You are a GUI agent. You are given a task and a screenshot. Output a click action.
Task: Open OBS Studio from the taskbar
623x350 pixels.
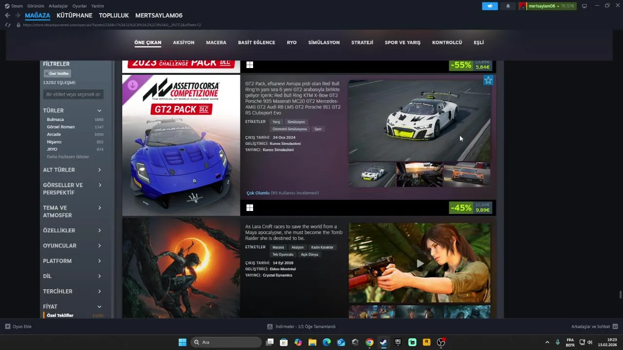[441, 342]
